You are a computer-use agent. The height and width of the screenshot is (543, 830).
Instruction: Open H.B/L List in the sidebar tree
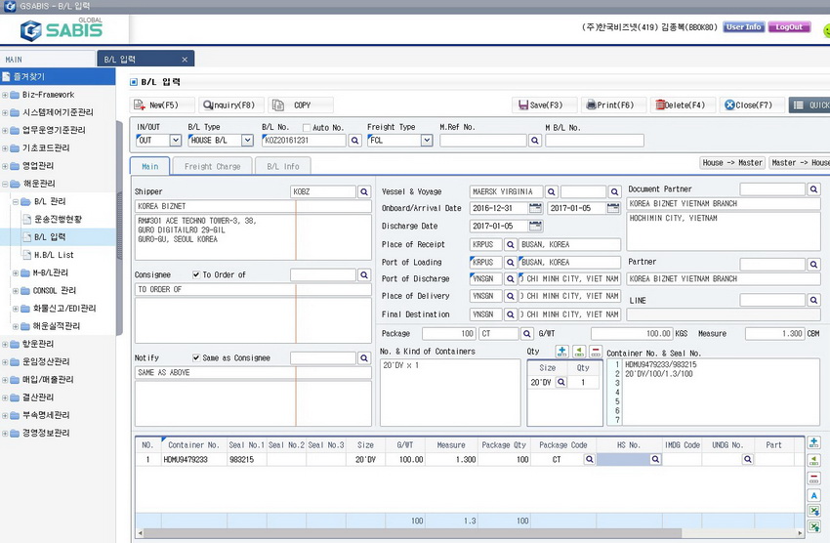tap(54, 255)
